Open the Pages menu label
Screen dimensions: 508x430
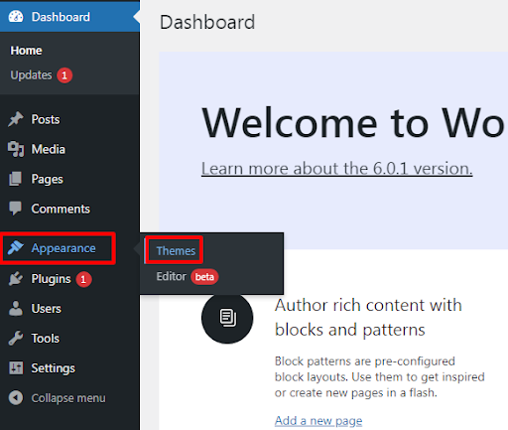tap(47, 180)
